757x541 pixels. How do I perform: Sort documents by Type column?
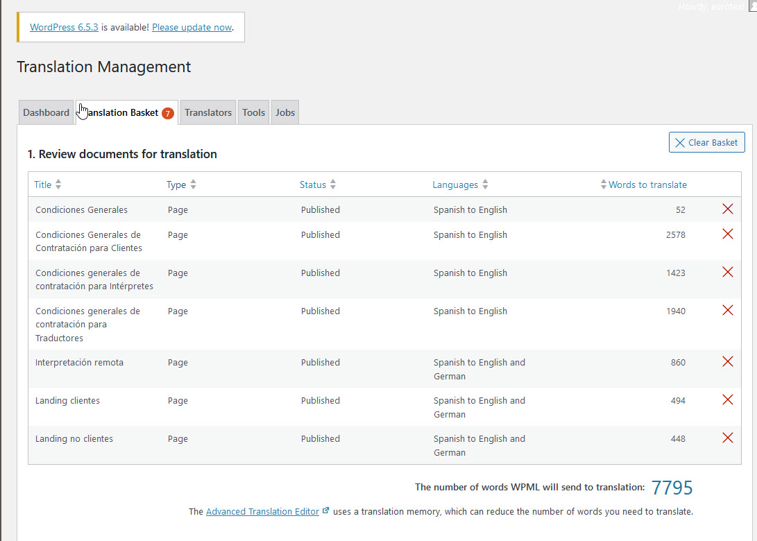coord(176,184)
